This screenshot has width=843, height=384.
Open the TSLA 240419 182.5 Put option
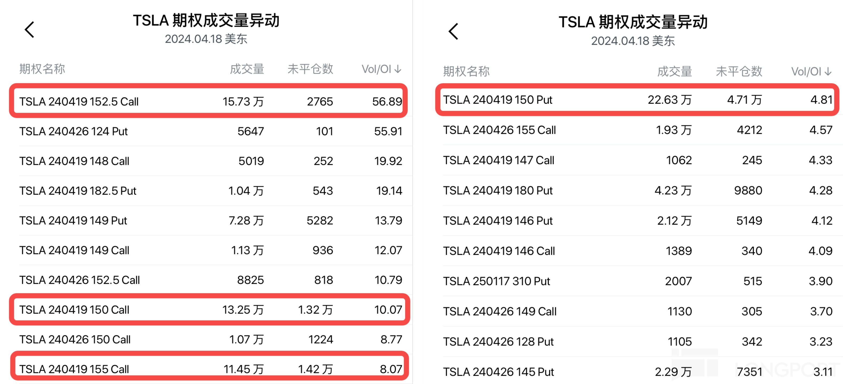pos(78,191)
